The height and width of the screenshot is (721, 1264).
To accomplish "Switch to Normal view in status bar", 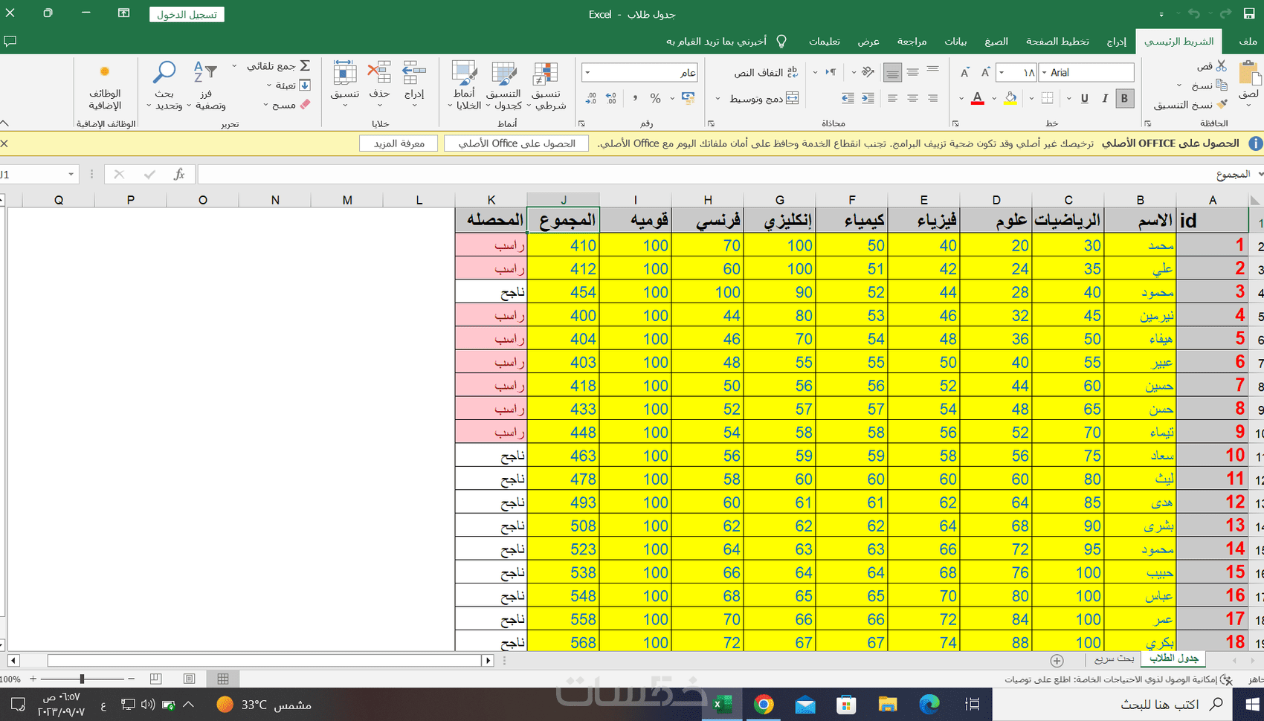I will [223, 679].
